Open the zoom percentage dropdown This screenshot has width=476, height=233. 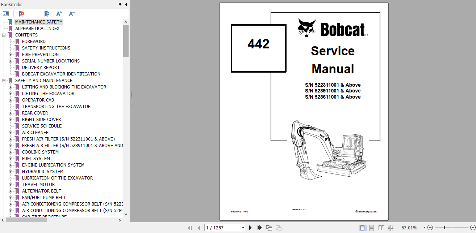pyautogui.click(x=425, y=228)
